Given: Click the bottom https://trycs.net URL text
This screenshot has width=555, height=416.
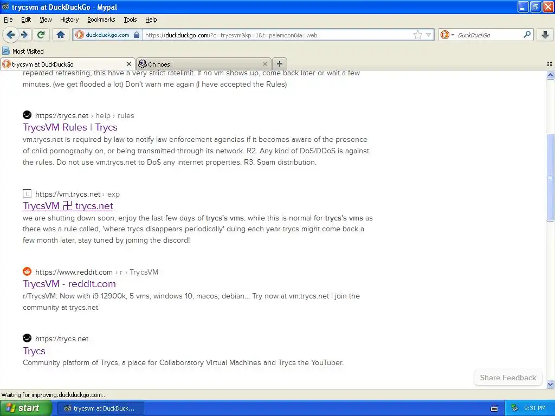Looking at the screenshot, I should tap(62, 339).
